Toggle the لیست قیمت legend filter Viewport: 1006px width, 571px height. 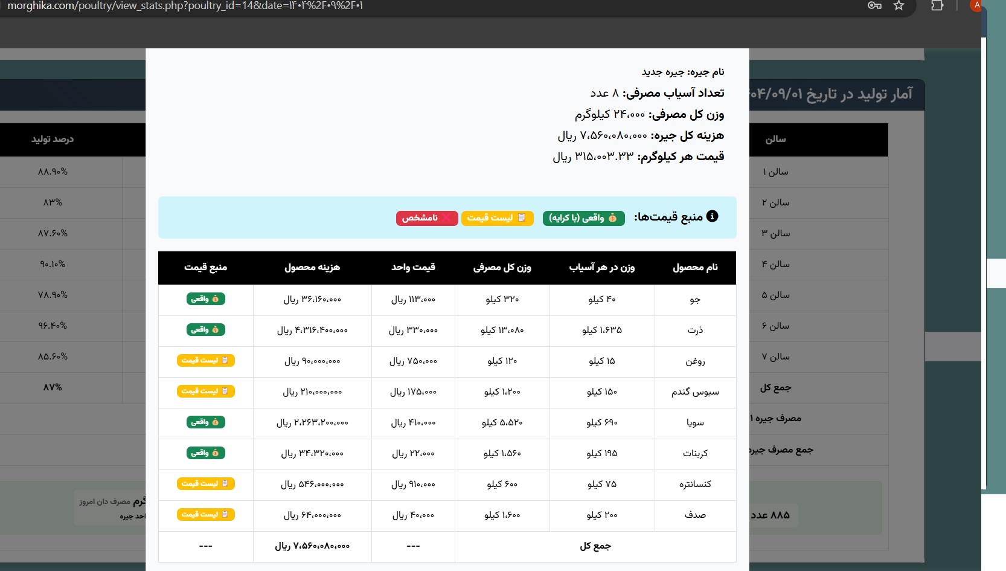tap(497, 218)
